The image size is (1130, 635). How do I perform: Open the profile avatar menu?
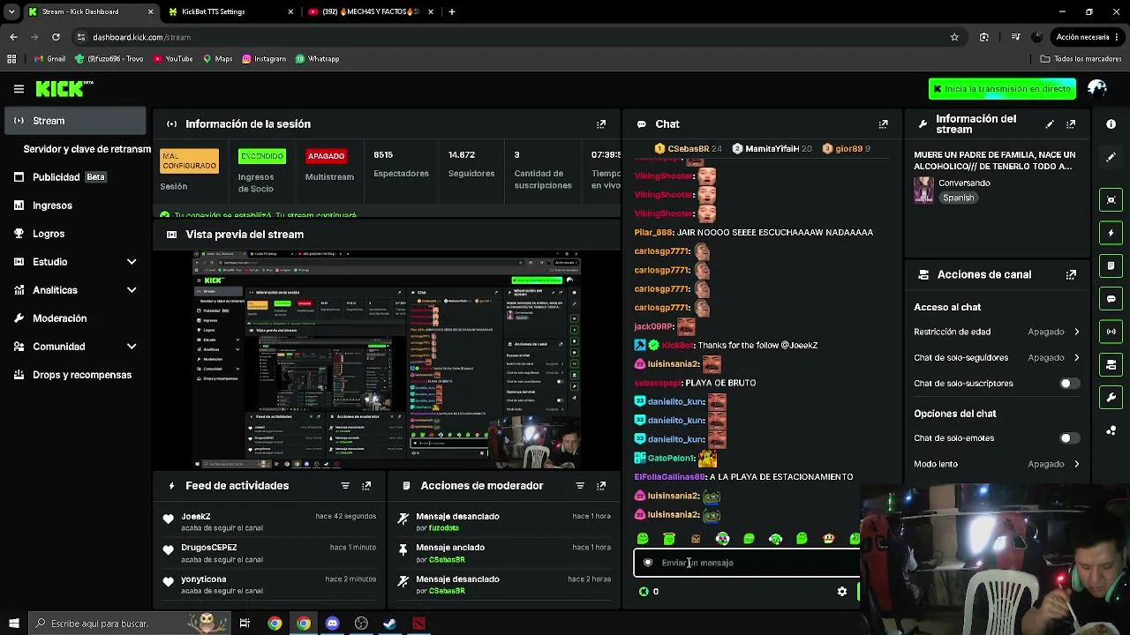[1097, 88]
